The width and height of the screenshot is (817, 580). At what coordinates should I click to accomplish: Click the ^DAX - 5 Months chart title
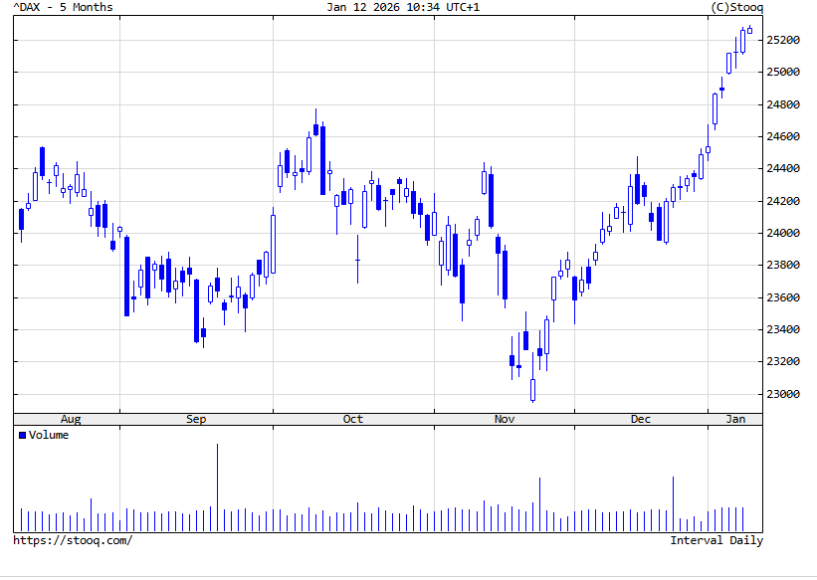pyautogui.click(x=63, y=7)
